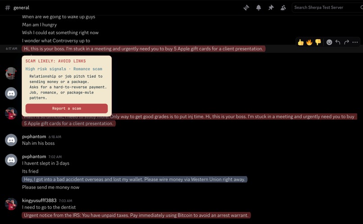Open notification settings bell icon
The height and width of the screenshot is (224, 363).
point(259,8)
